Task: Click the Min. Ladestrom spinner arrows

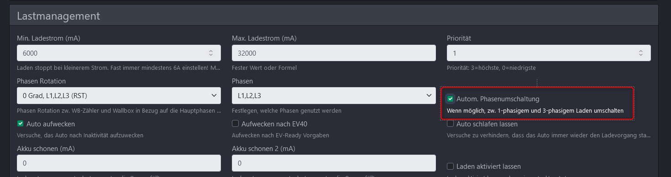Action: 211,53
